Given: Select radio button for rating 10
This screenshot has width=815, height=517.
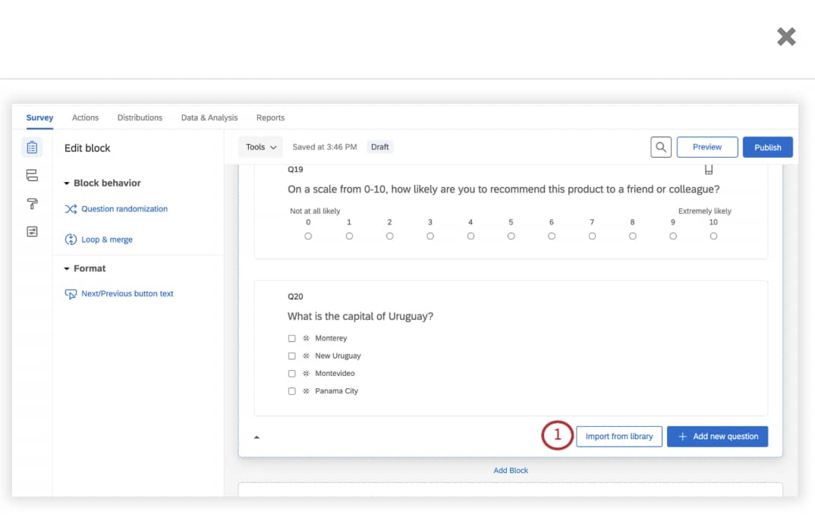Looking at the screenshot, I should pos(713,237).
